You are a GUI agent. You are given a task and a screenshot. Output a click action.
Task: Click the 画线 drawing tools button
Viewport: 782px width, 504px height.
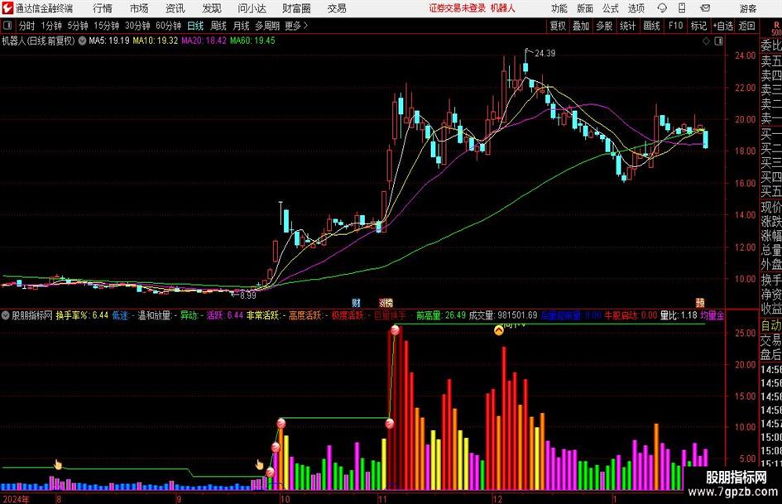[651, 26]
